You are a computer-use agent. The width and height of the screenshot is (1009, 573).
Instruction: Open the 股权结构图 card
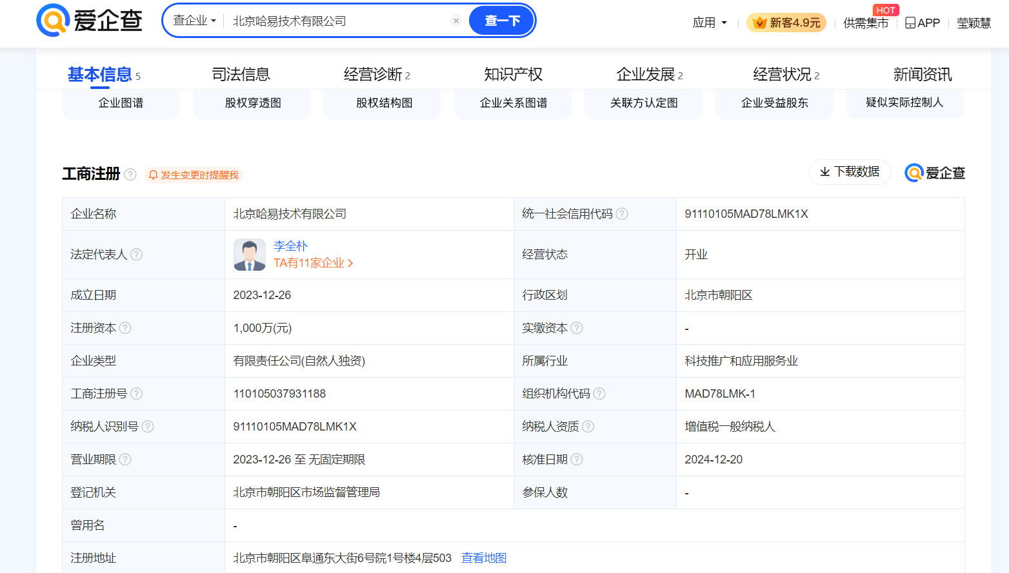[x=383, y=103]
